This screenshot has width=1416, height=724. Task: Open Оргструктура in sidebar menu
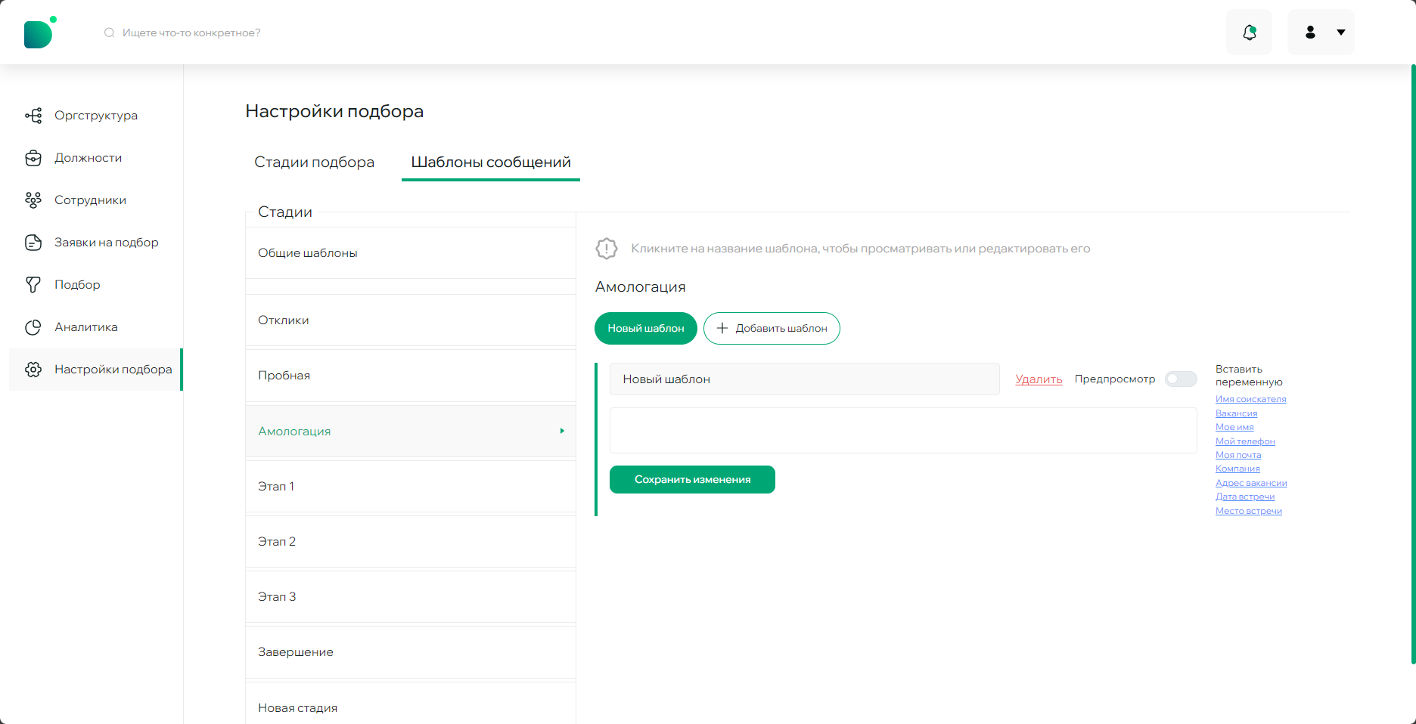96,116
